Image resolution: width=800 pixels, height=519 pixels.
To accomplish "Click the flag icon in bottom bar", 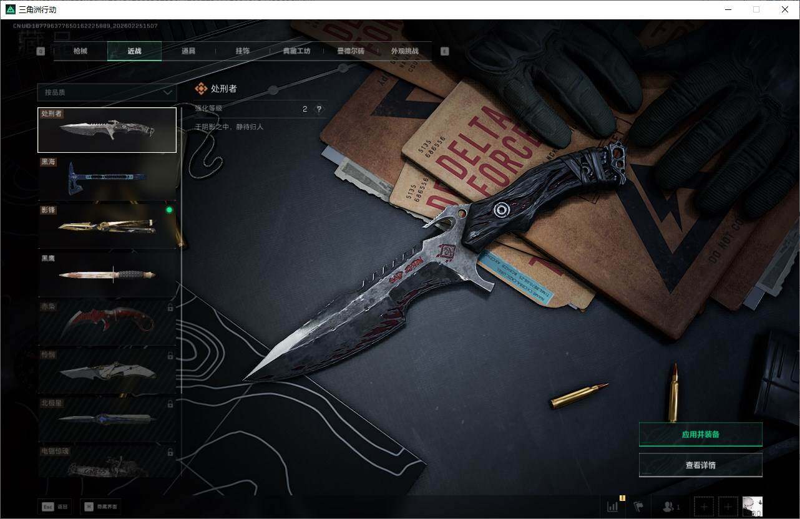I will (x=638, y=507).
